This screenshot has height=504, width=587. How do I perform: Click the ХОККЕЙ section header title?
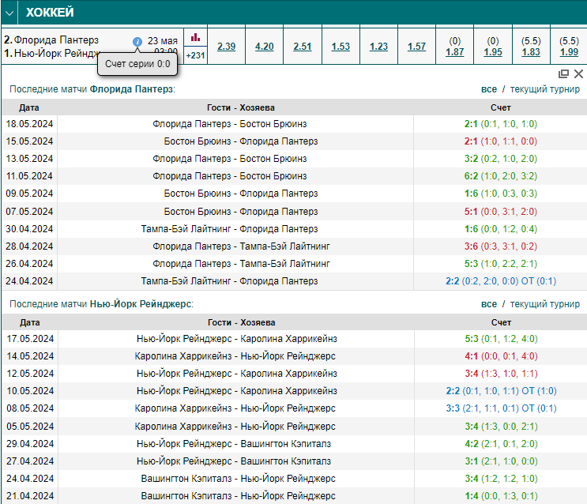tap(50, 13)
